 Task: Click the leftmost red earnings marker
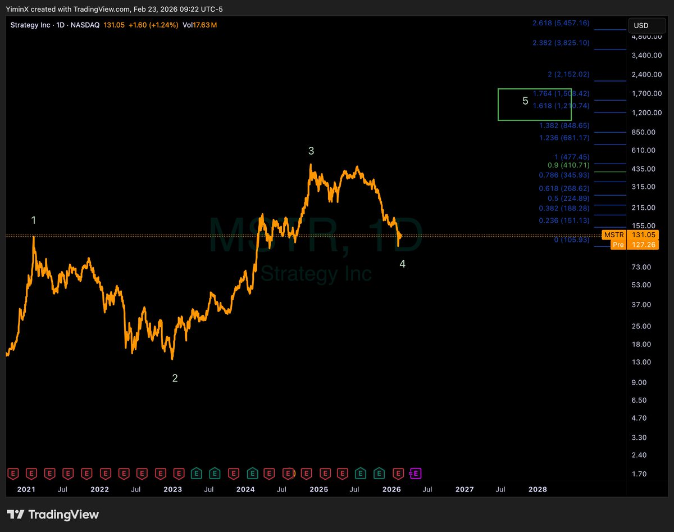pyautogui.click(x=13, y=474)
